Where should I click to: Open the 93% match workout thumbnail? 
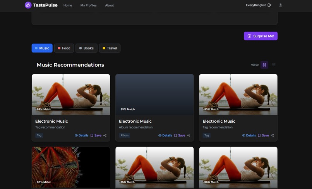238,94
